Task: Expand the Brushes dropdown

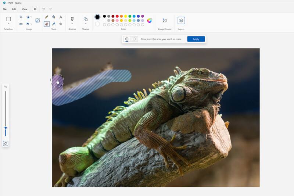Action: [x=72, y=24]
